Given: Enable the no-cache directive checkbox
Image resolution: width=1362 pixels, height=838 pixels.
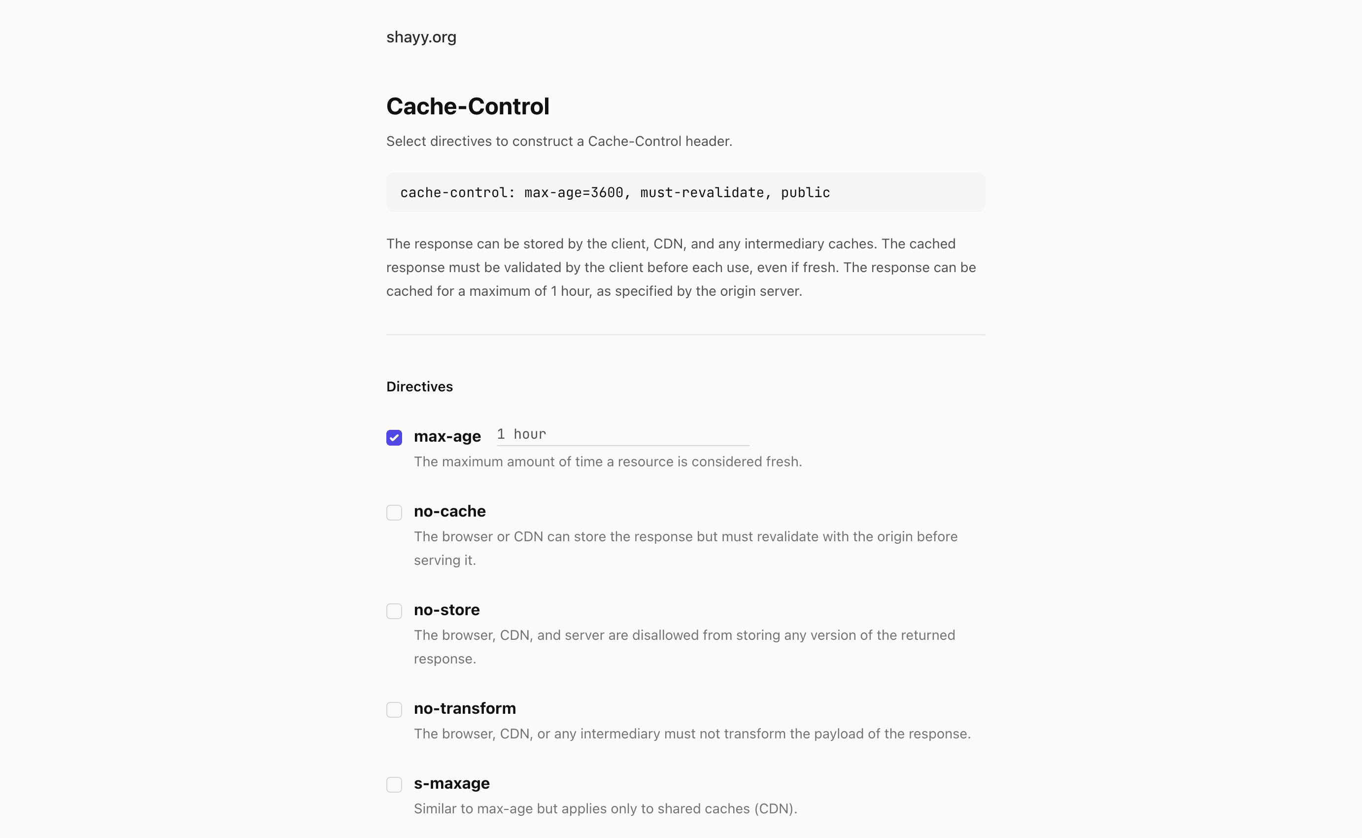Looking at the screenshot, I should pyautogui.click(x=394, y=512).
